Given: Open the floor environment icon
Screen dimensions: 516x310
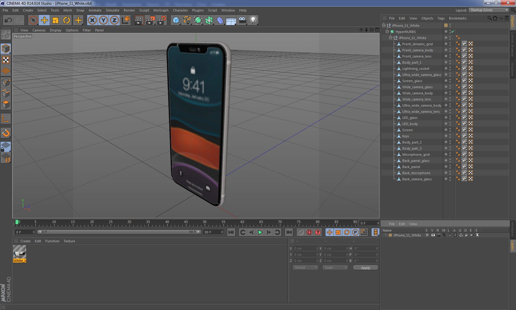Looking at the screenshot, I should 231,20.
